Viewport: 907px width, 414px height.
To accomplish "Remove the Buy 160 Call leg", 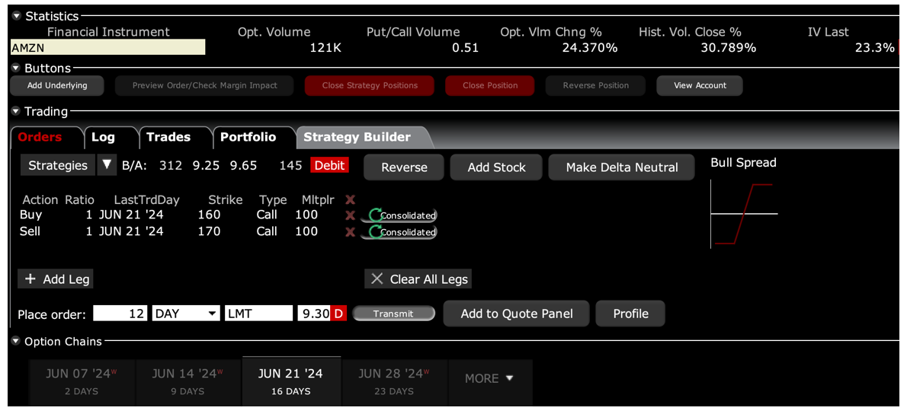I will (x=350, y=215).
